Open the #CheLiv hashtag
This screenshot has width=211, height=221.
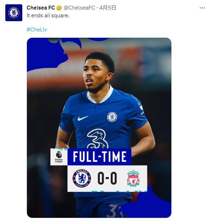click(37, 30)
